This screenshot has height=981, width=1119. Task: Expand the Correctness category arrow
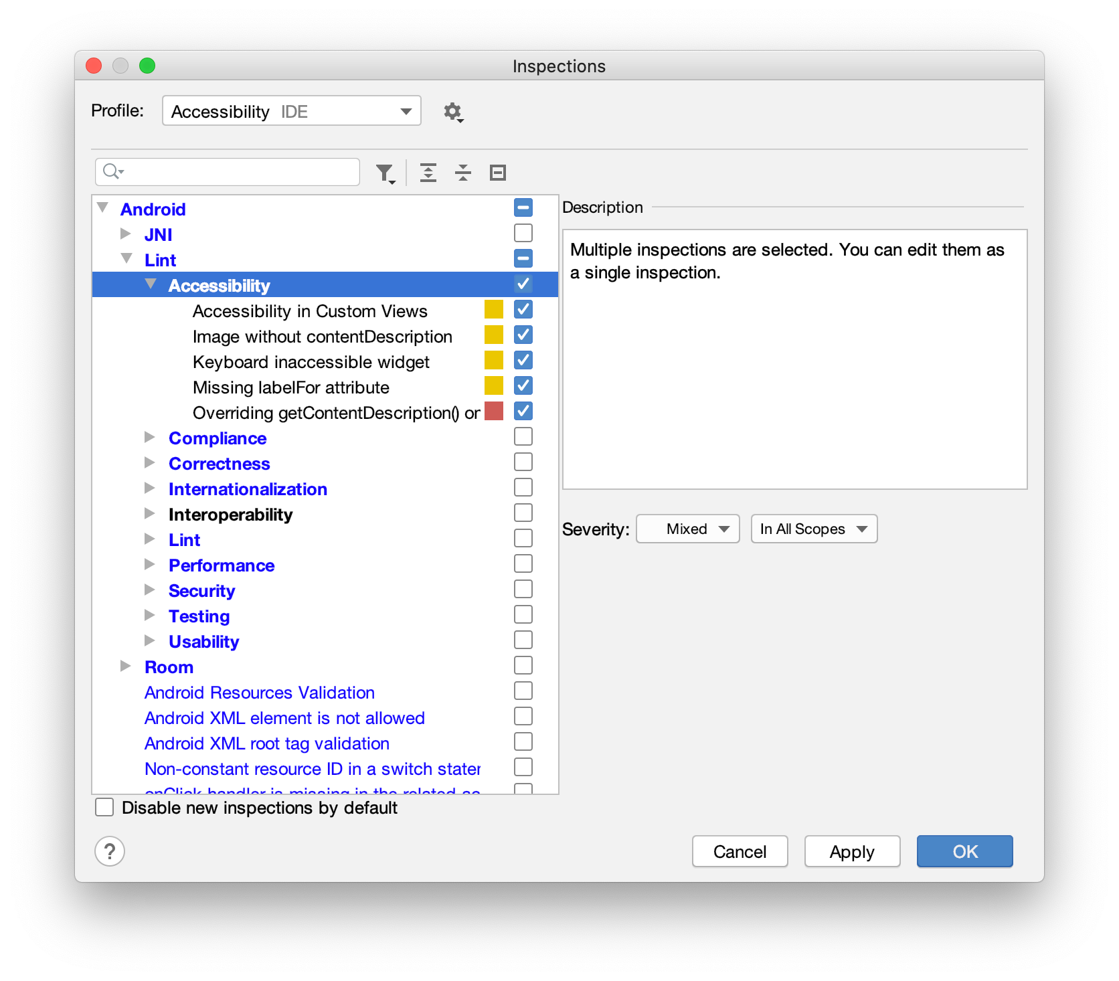[x=150, y=462]
